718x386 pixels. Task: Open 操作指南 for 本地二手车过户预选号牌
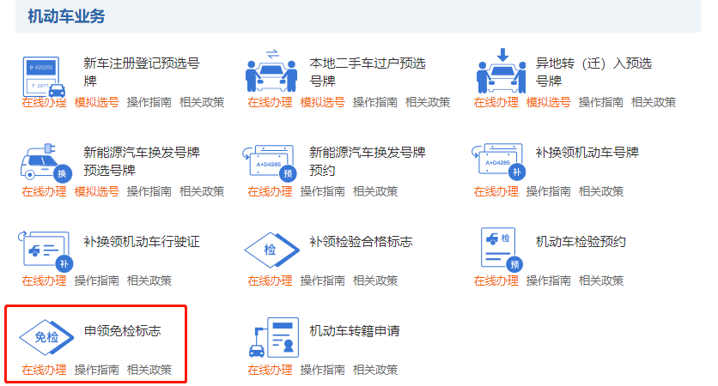(375, 102)
